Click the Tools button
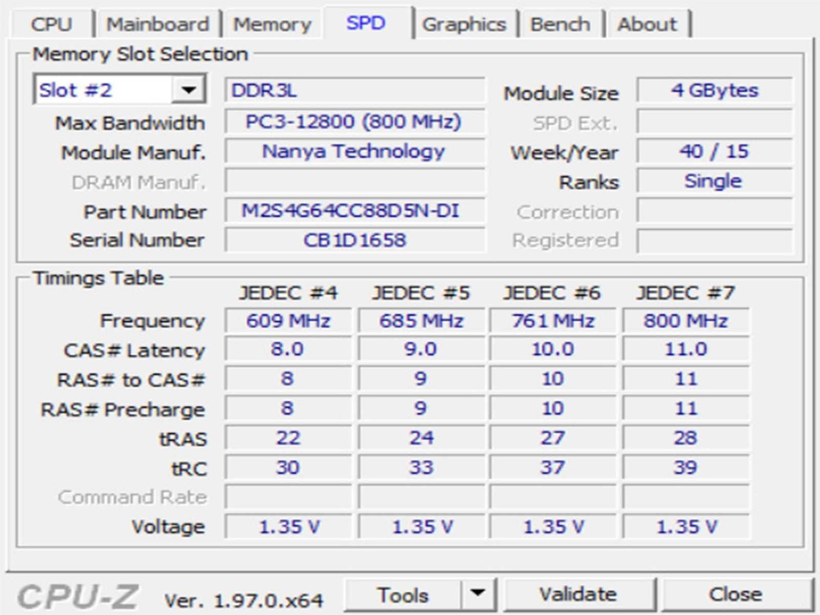Viewport: 820px width, 615px height. click(403, 595)
